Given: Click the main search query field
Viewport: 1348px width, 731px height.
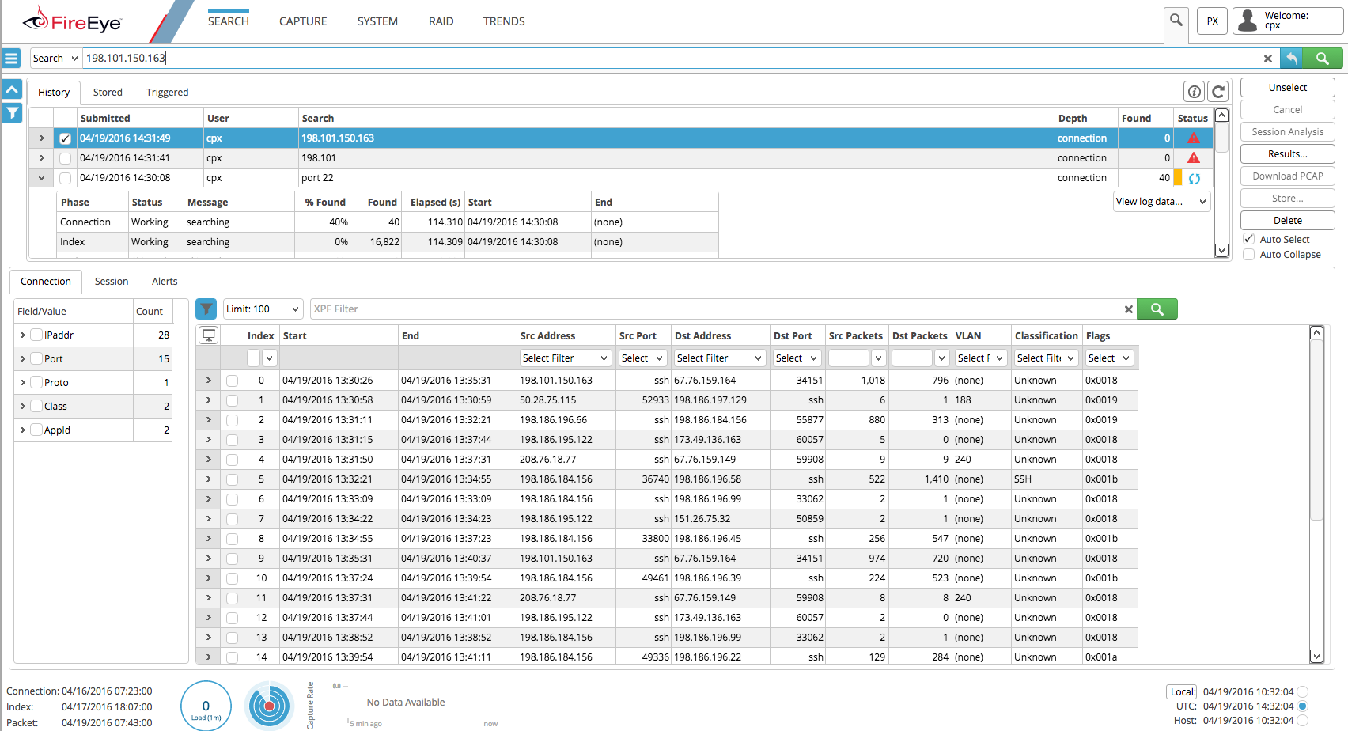Looking at the screenshot, I should pyautogui.click(x=671, y=58).
